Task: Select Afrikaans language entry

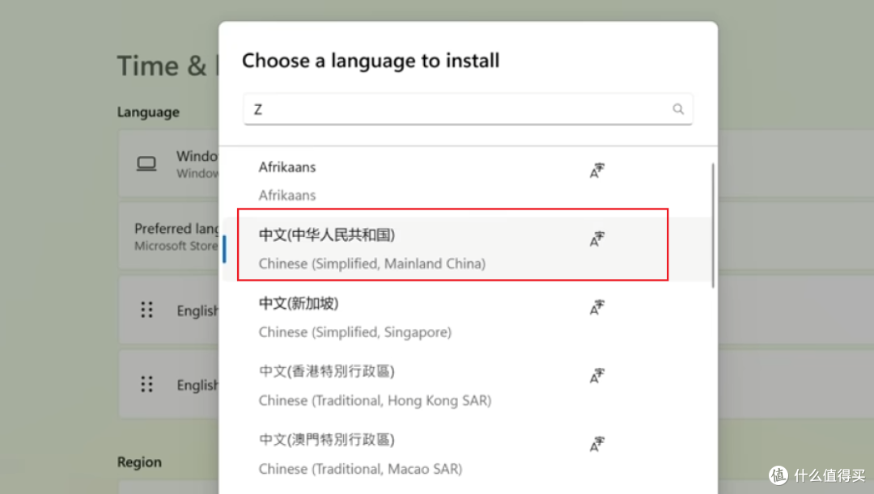Action: pos(467,181)
